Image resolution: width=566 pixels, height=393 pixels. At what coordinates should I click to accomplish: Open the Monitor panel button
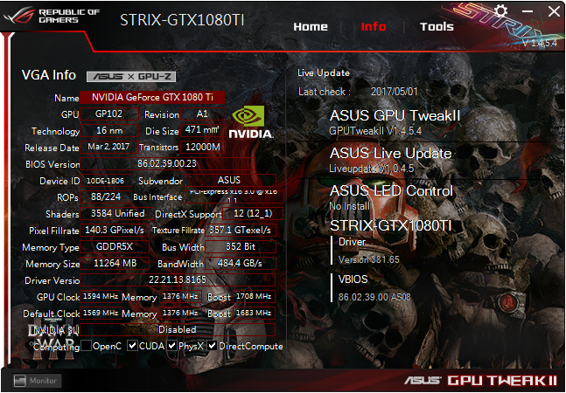coord(36,381)
